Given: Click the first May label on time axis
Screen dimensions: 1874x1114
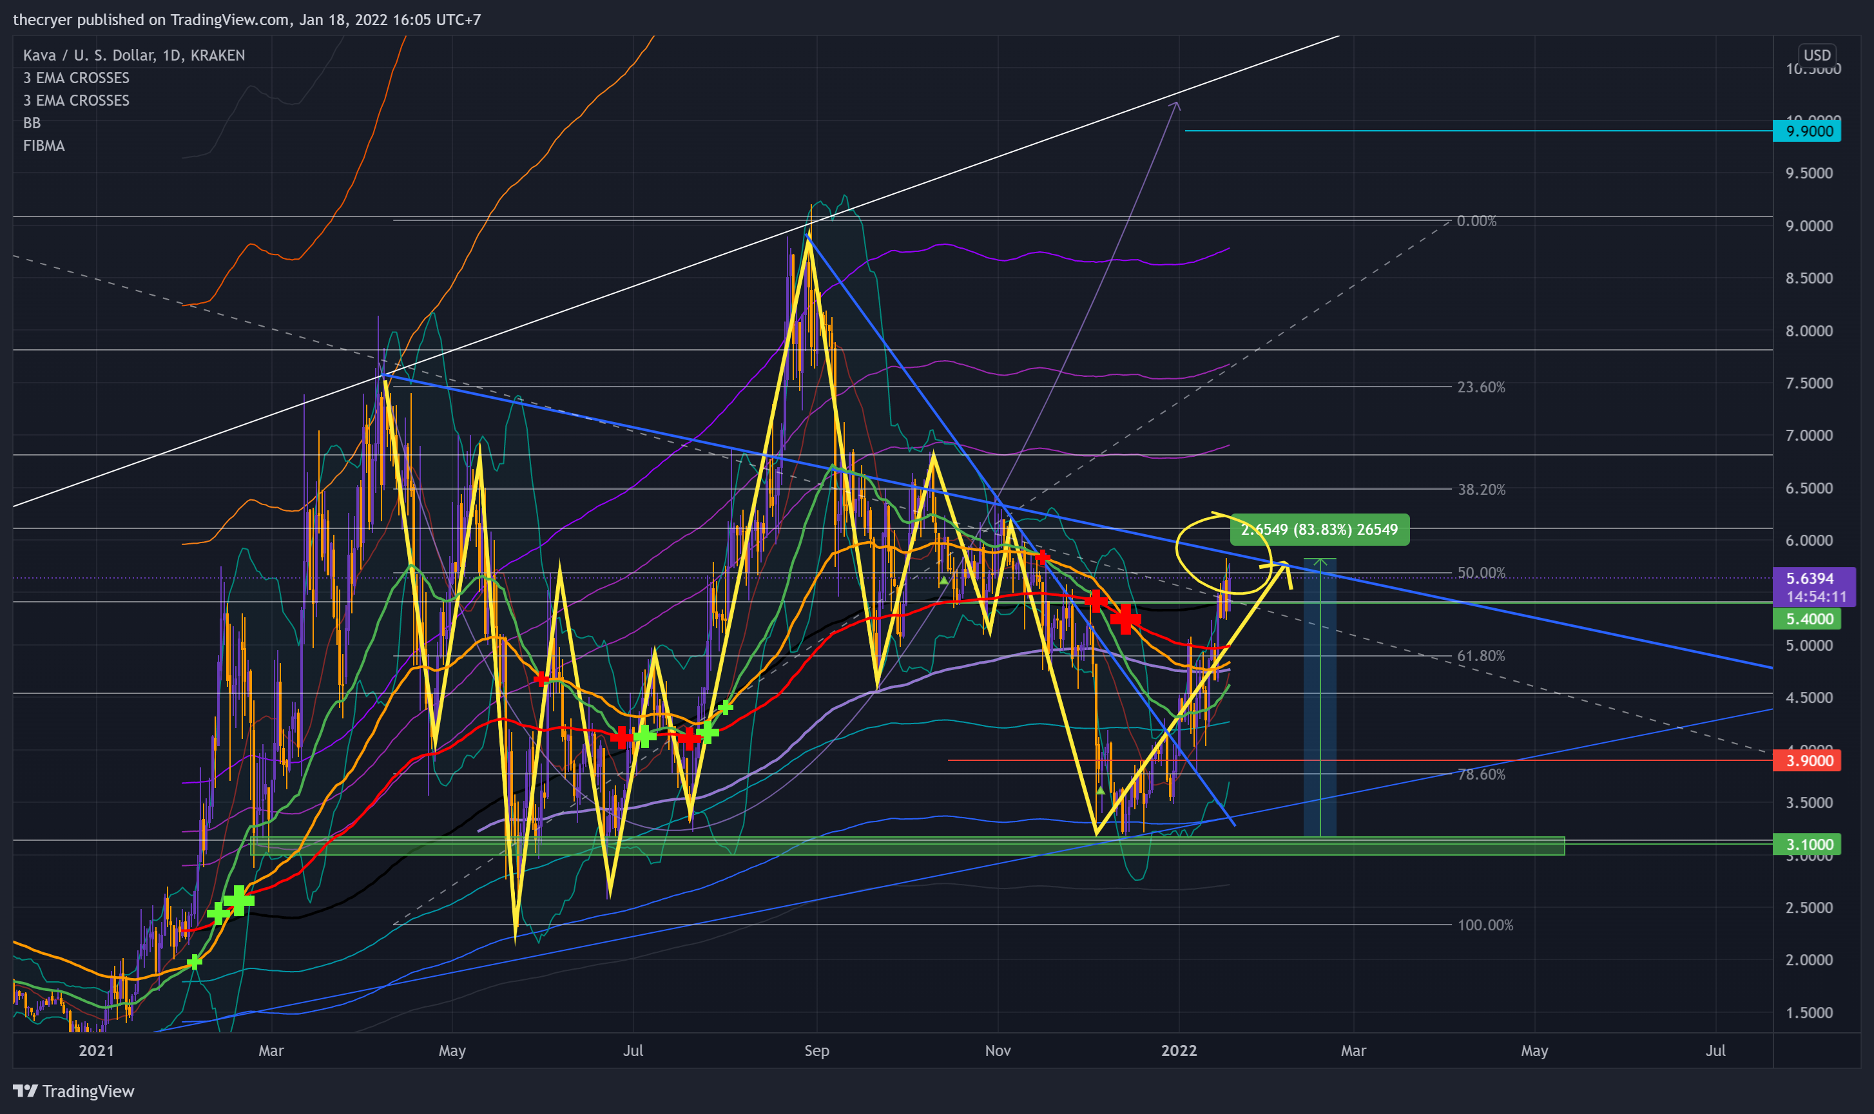Looking at the screenshot, I should click(x=452, y=1051).
